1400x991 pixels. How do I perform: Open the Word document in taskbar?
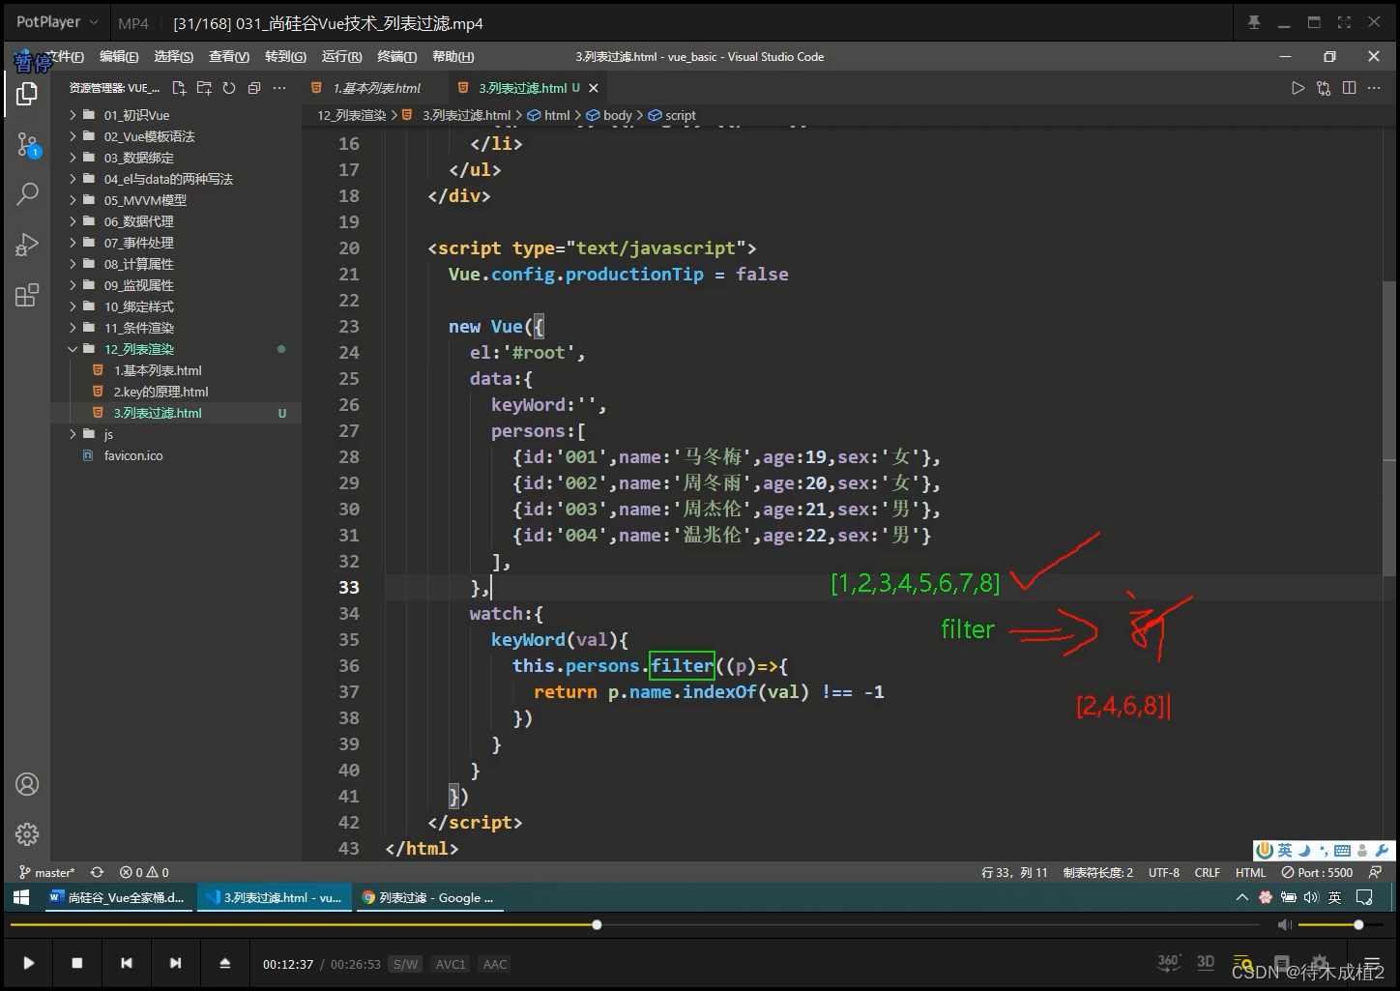pos(117,897)
